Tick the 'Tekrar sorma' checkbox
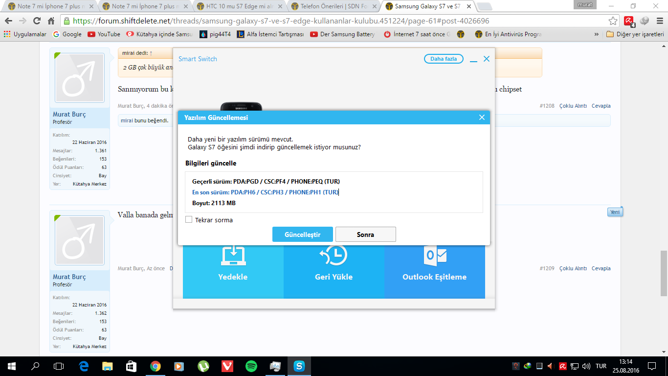Viewport: 668px width, 376px height. pyautogui.click(x=189, y=220)
